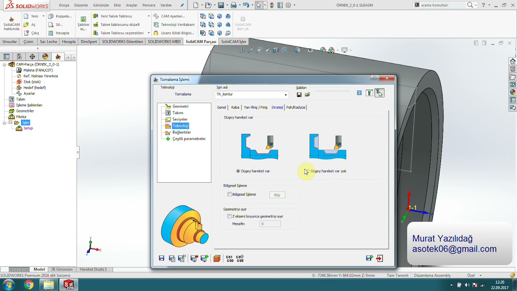Screen dimensions: 517x291
Task: Click the Bilgi button
Action: 277,195
